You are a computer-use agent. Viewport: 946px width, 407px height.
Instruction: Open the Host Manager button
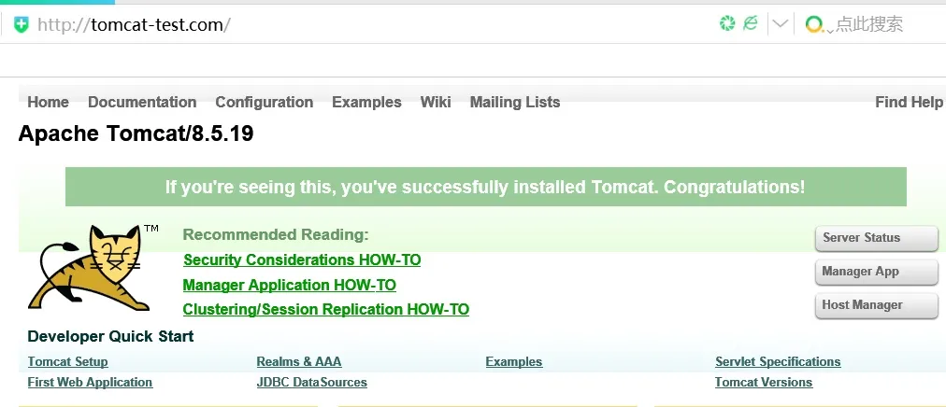(876, 305)
